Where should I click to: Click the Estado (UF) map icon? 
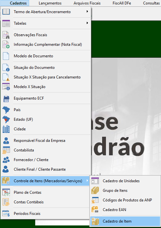(x=6, y=119)
